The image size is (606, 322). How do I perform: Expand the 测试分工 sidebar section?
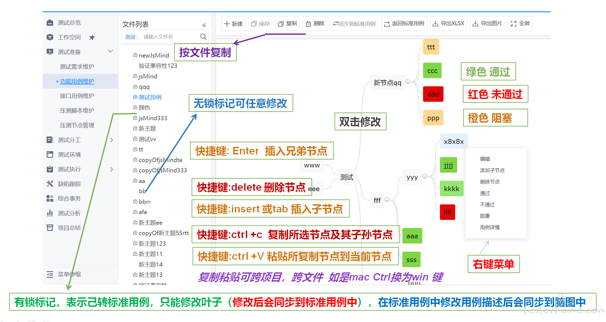[111, 140]
